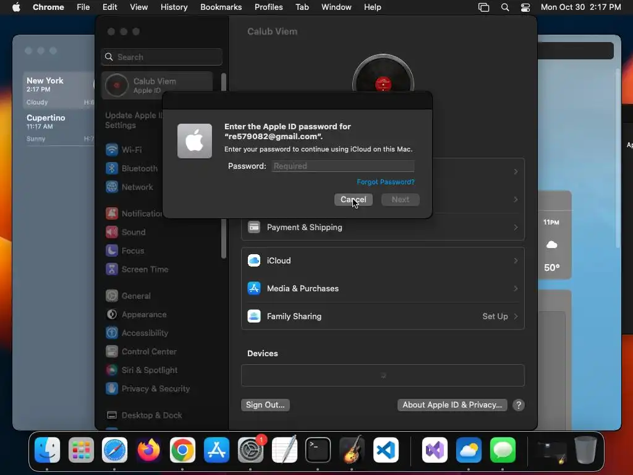Open Desktop & Dock settings

tap(143, 416)
